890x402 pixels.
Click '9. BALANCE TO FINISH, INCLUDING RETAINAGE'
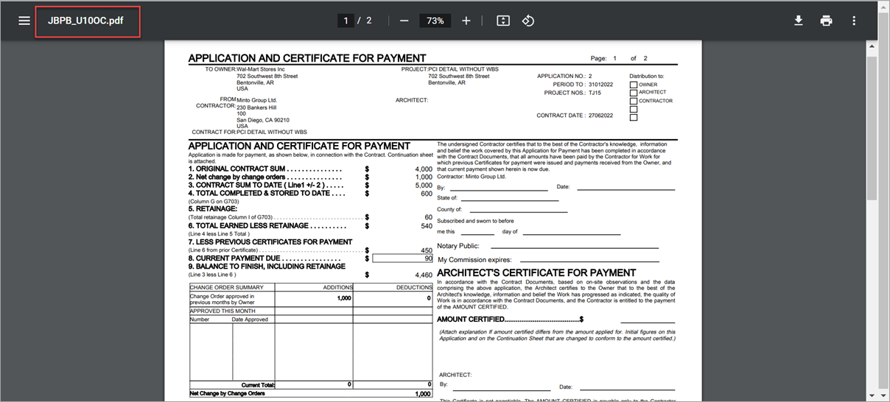point(267,267)
